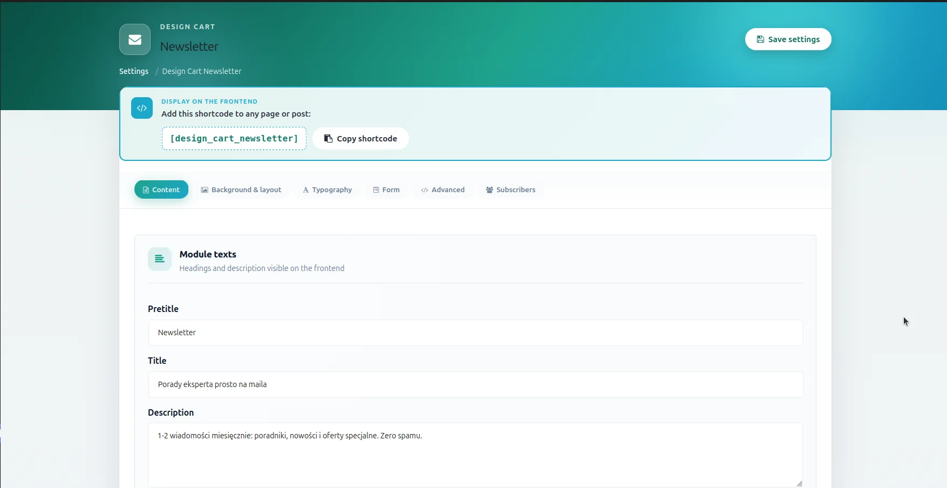Open the Content tab

[161, 189]
